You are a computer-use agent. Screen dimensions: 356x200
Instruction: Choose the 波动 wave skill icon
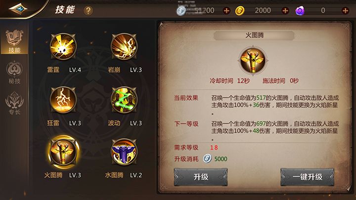pos(124,100)
